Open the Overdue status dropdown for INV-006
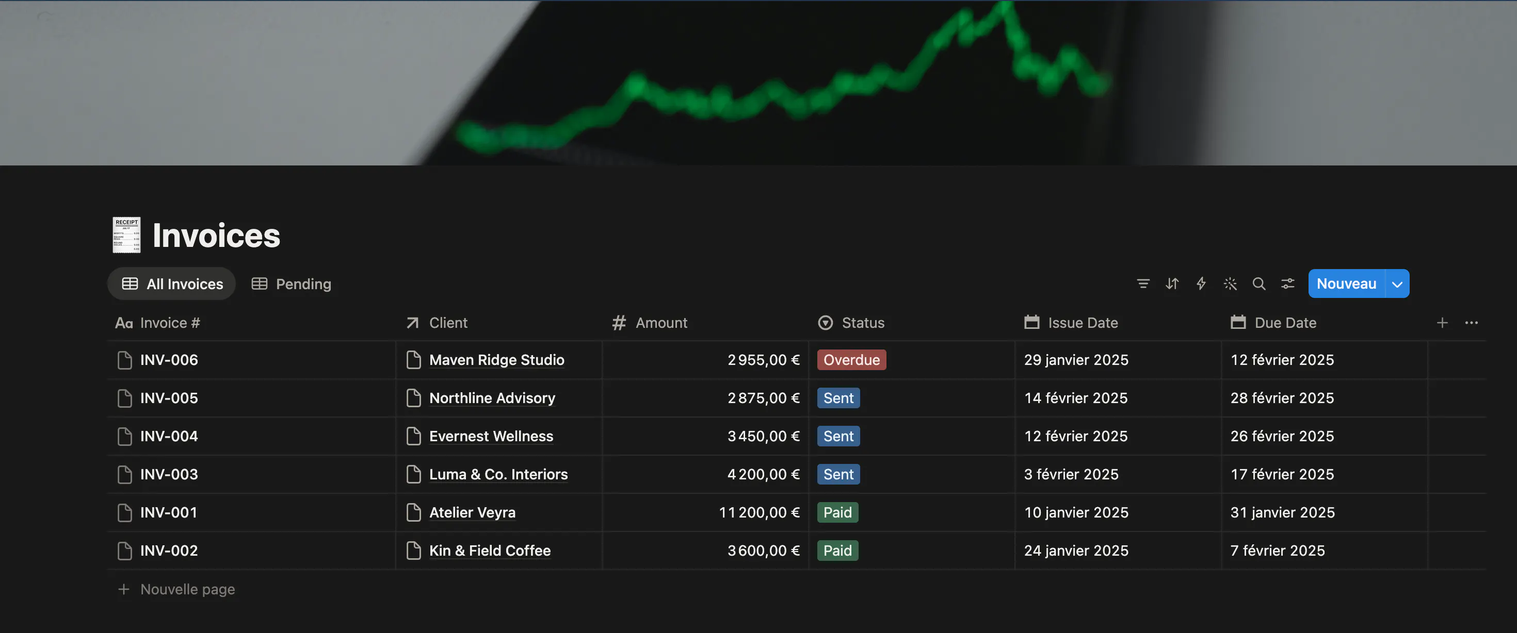The height and width of the screenshot is (633, 1517). [x=851, y=360]
